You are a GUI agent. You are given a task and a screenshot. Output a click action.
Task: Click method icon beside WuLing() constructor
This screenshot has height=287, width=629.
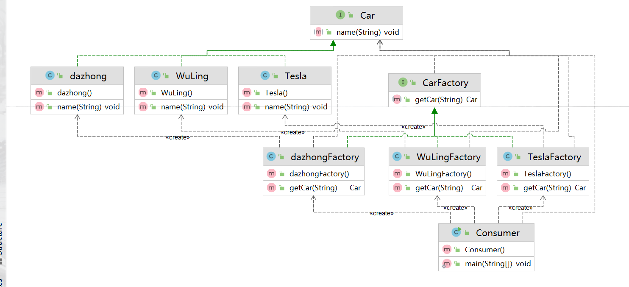tap(143, 92)
